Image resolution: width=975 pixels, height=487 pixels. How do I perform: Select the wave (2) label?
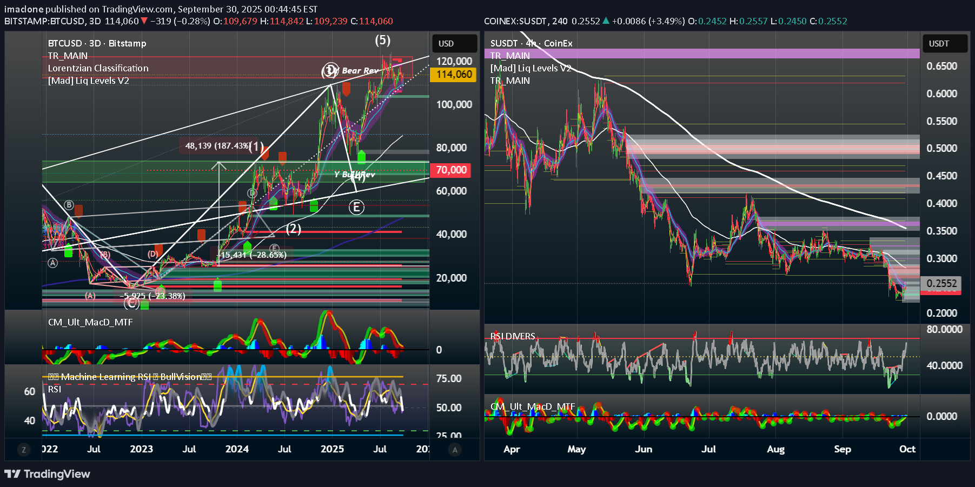(x=293, y=229)
